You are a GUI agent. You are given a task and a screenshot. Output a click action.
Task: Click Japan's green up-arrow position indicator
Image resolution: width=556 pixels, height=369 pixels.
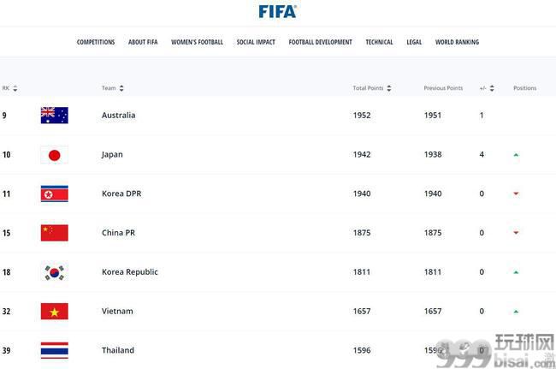[x=516, y=155]
